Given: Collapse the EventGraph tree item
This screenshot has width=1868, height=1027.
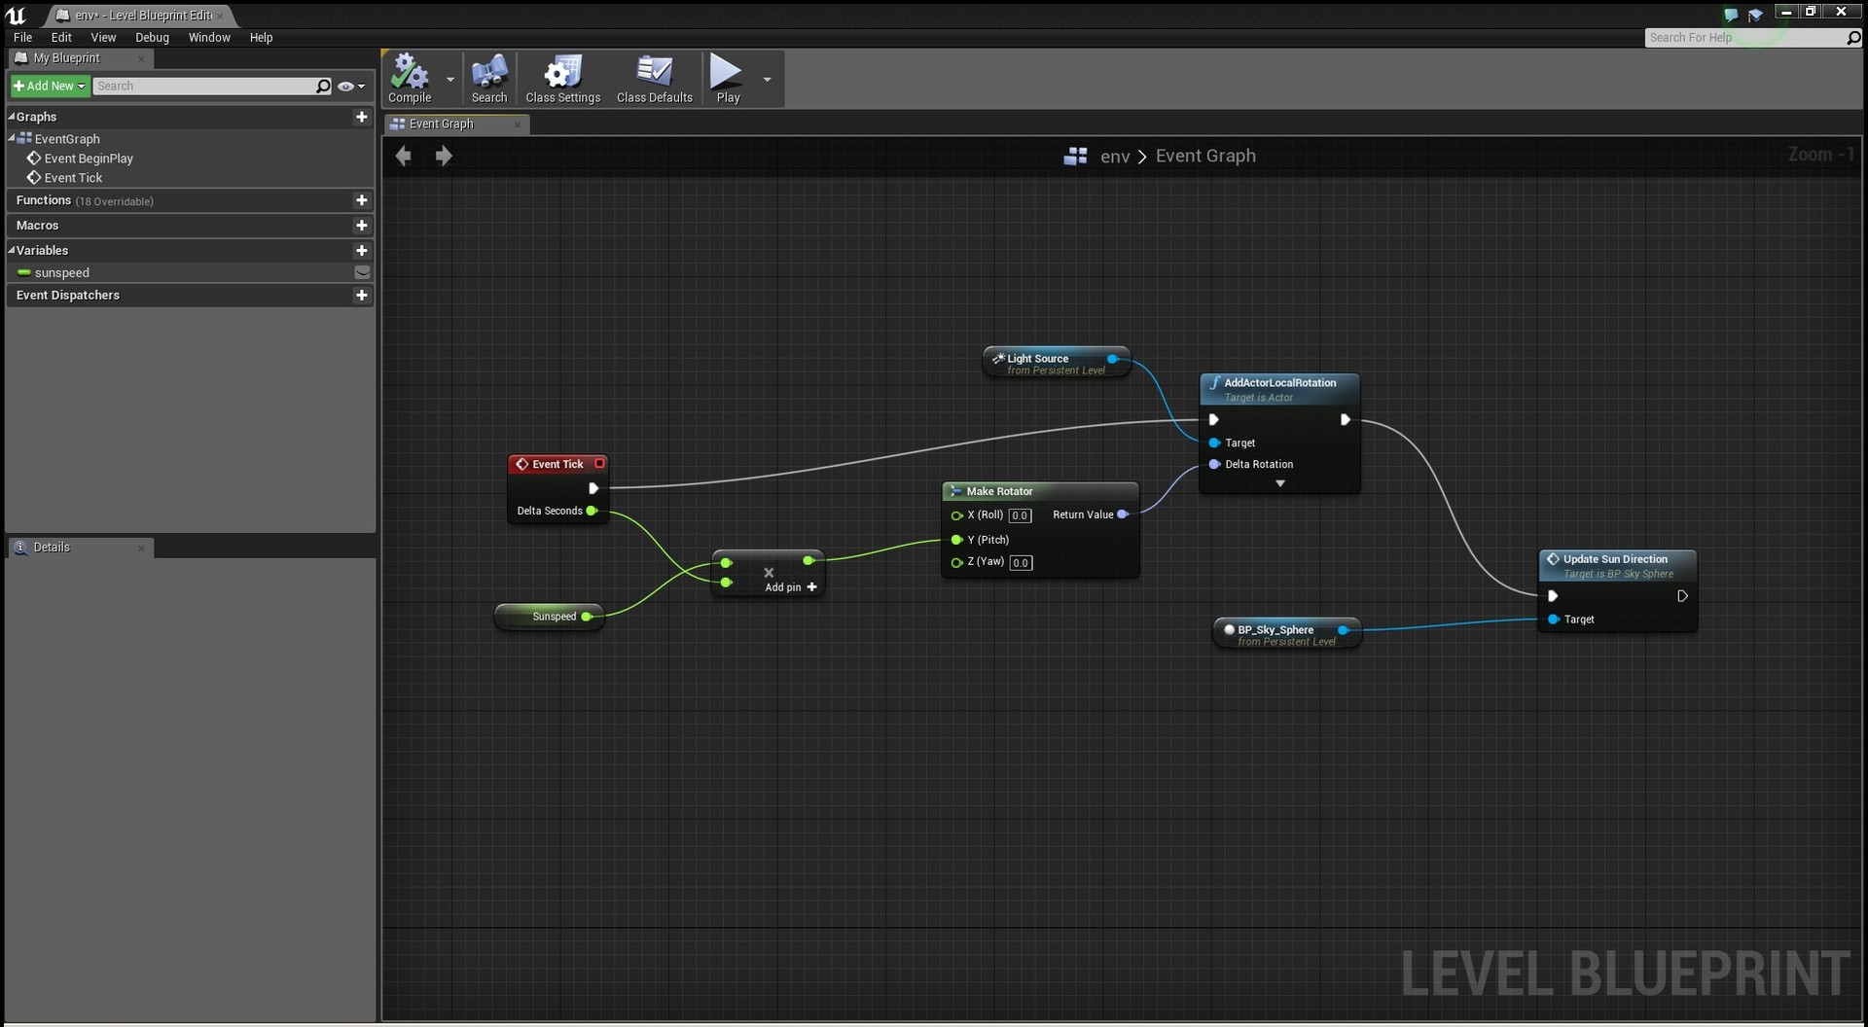Looking at the screenshot, I should (12, 138).
